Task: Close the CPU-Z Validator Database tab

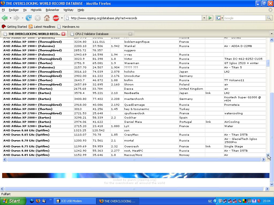Action: (130, 34)
